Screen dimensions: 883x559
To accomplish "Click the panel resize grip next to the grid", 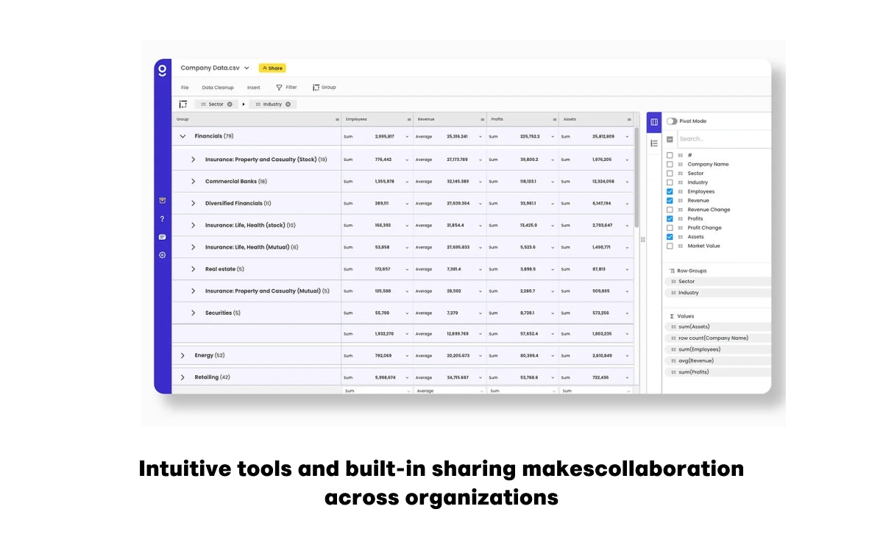I will point(643,240).
